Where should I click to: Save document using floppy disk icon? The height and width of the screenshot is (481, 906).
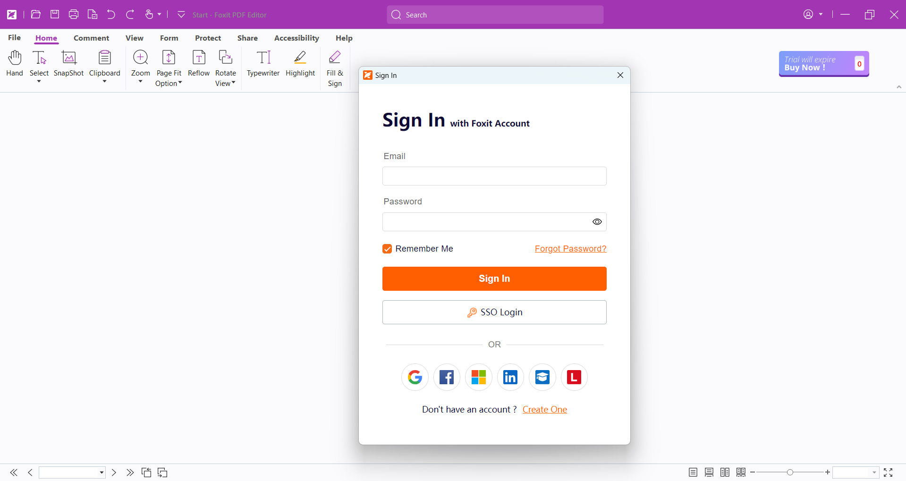tap(55, 14)
